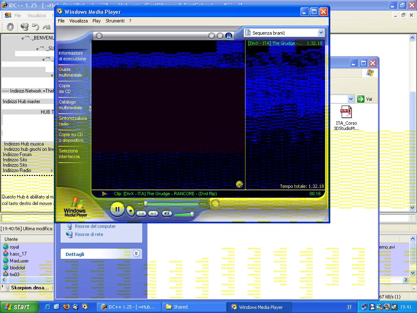Open the Explorer address bar dropdown
This screenshot has height=313, width=417.
351,99
